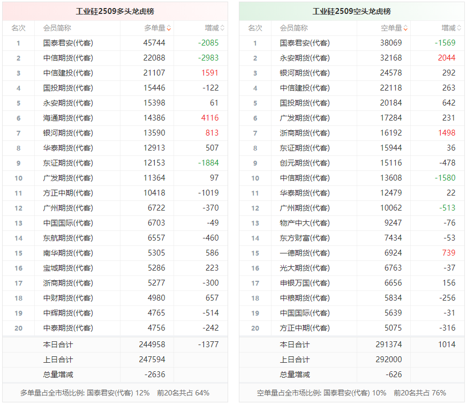
Task: Sort long table by 增减 arrows
Action: pyautogui.click(x=222, y=28)
